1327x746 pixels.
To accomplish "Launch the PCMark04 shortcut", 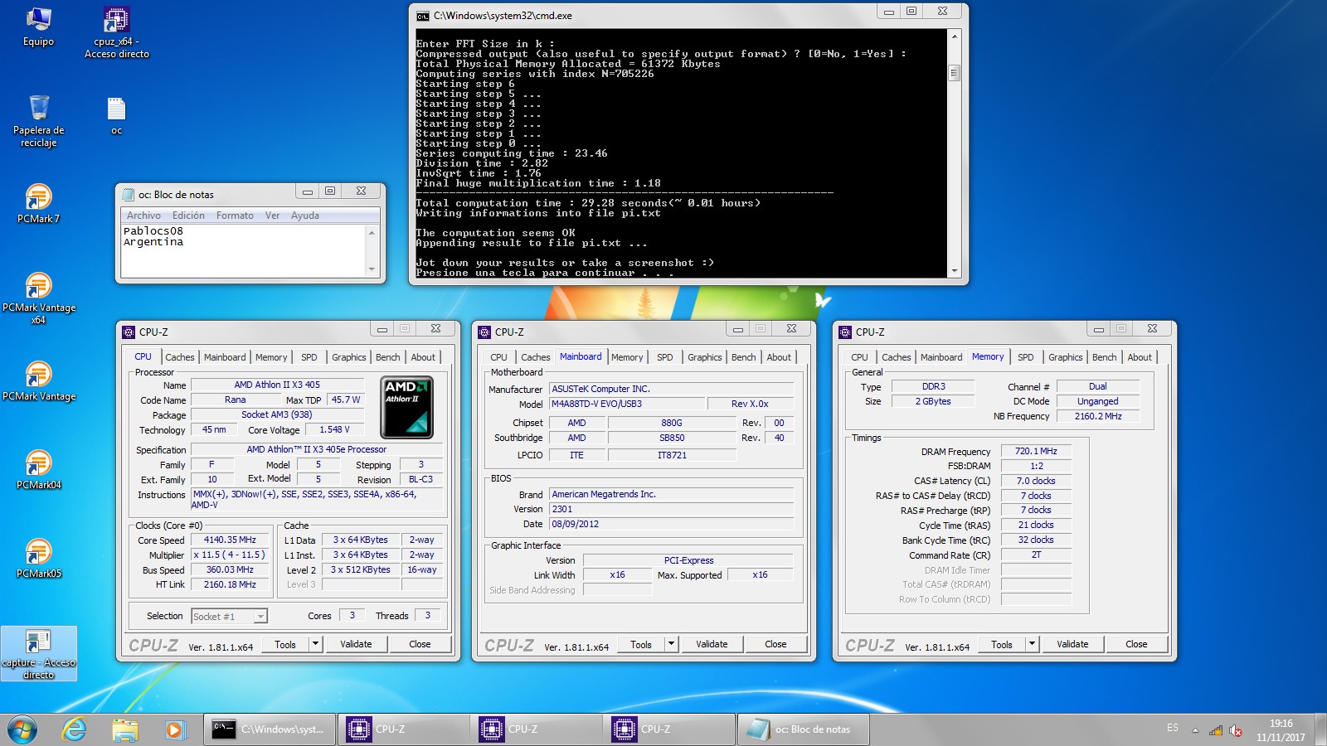I will click(x=38, y=470).
